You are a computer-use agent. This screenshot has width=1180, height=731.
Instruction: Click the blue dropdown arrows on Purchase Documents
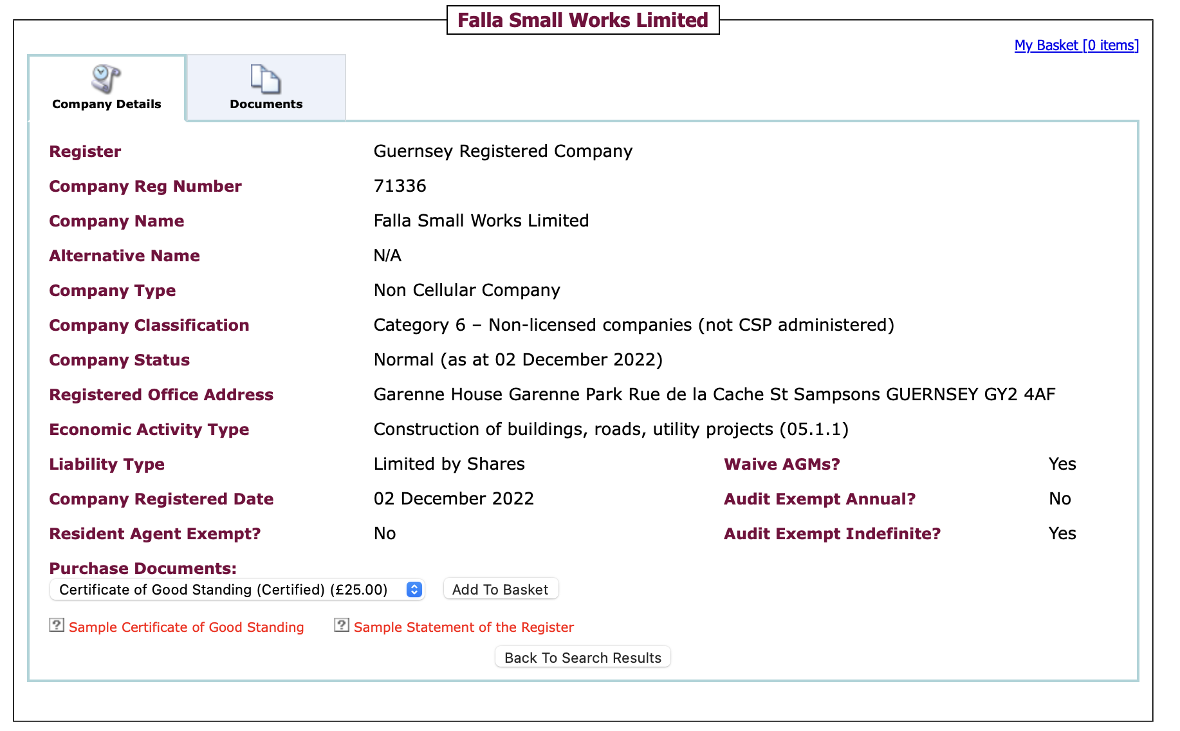point(414,589)
